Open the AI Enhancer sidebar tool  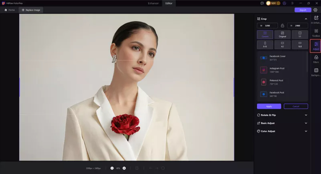coord(316,20)
